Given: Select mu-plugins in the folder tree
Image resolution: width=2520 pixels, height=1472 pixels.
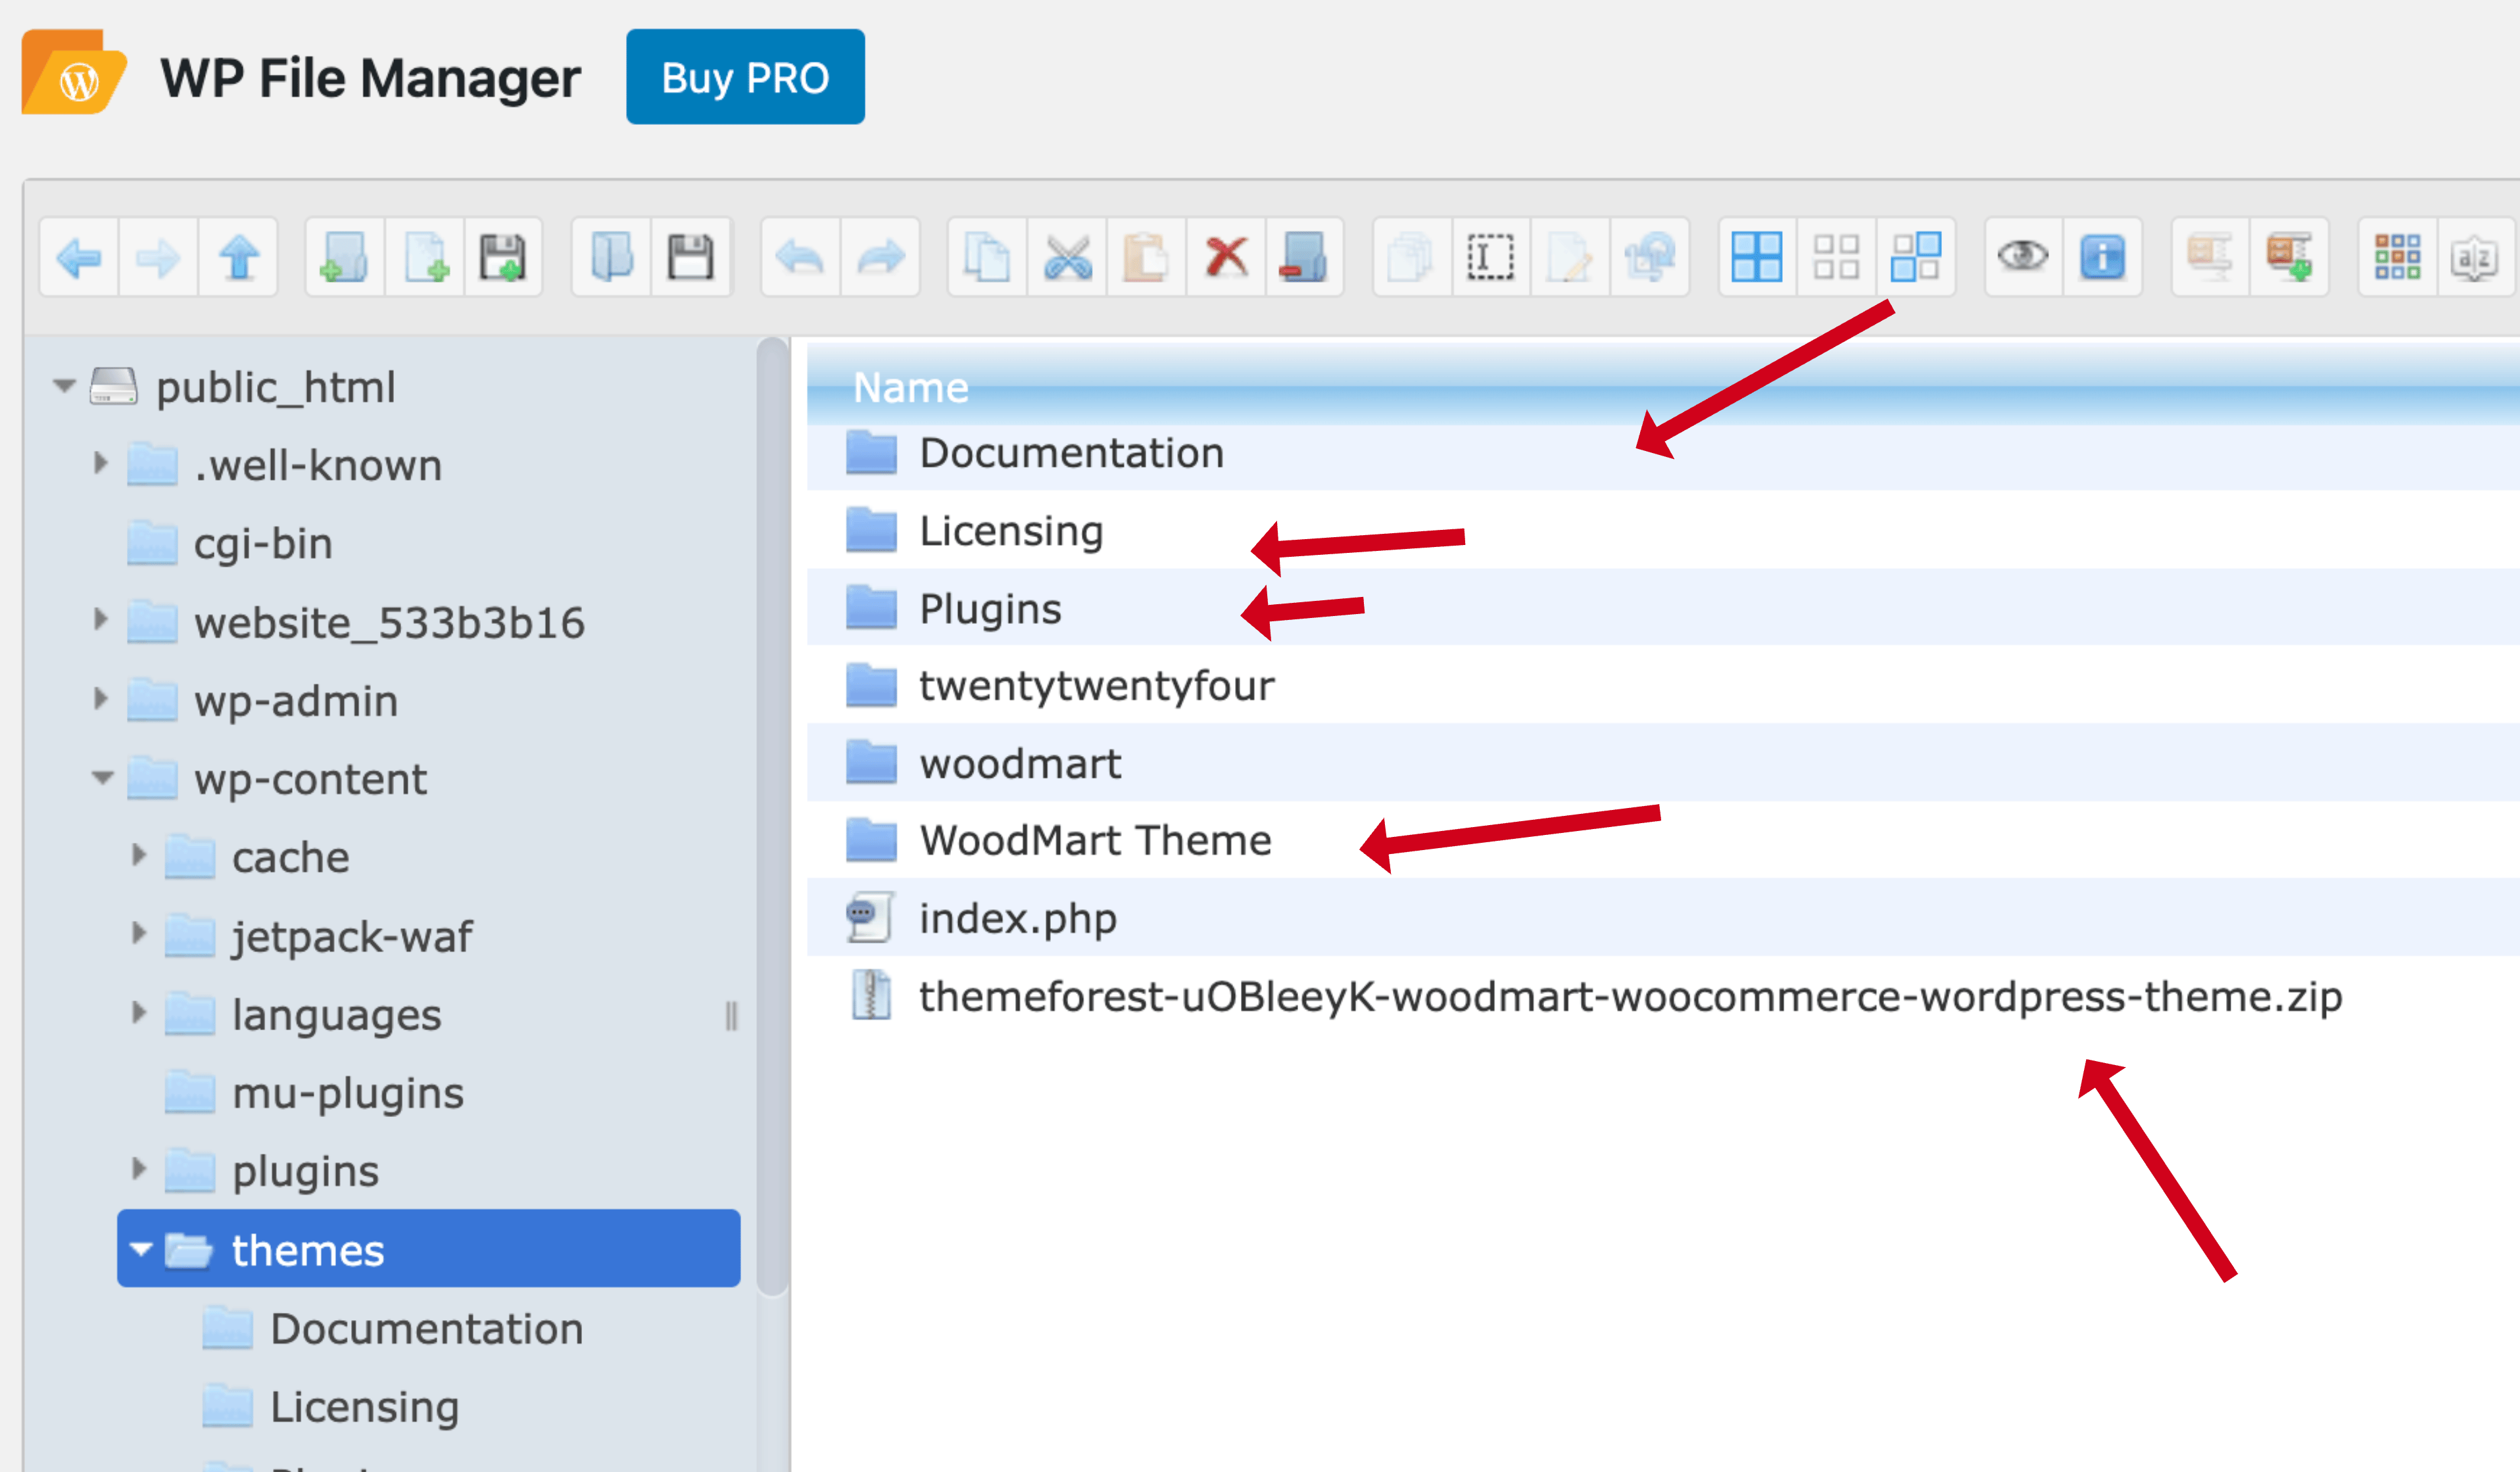Looking at the screenshot, I should 348,1093.
